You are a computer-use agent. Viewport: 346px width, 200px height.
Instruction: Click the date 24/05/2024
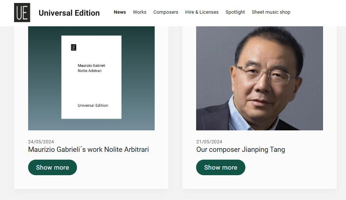click(41, 142)
